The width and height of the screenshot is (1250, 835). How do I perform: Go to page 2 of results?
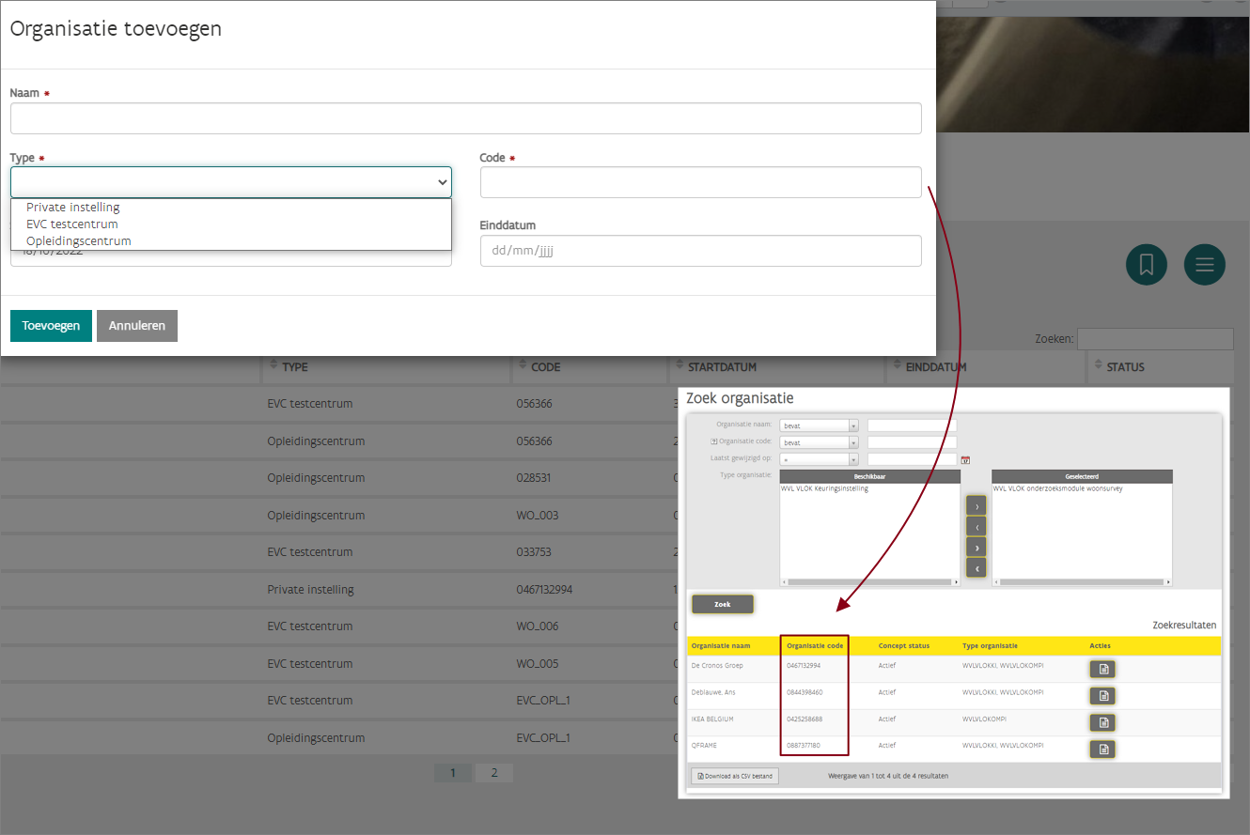pyautogui.click(x=493, y=773)
